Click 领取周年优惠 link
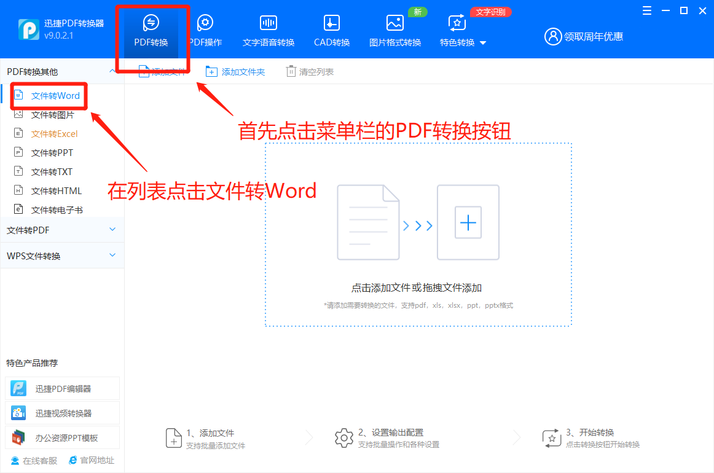The image size is (714, 473). click(x=594, y=36)
